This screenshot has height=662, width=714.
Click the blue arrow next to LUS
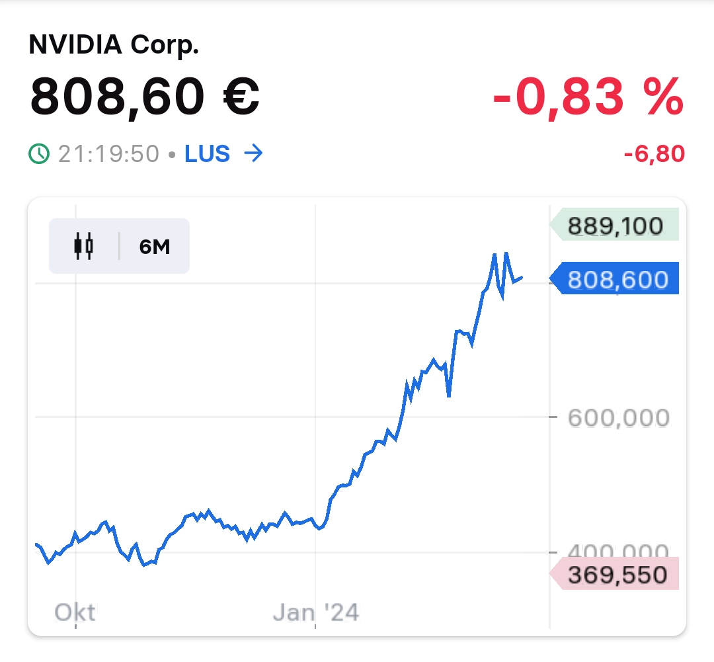point(253,154)
